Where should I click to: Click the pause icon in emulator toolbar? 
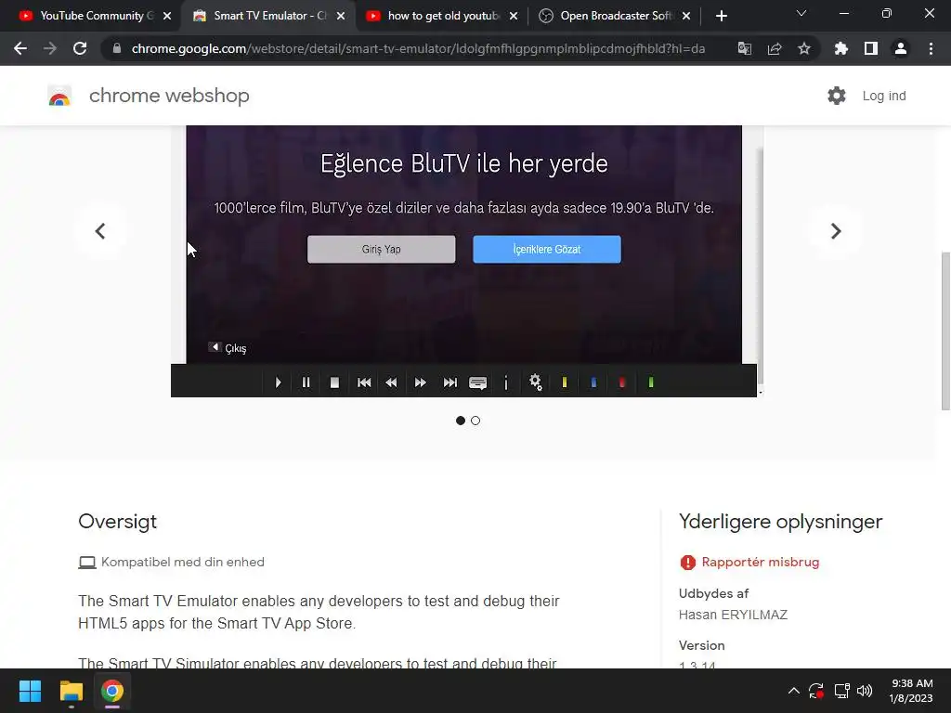pyautogui.click(x=306, y=382)
